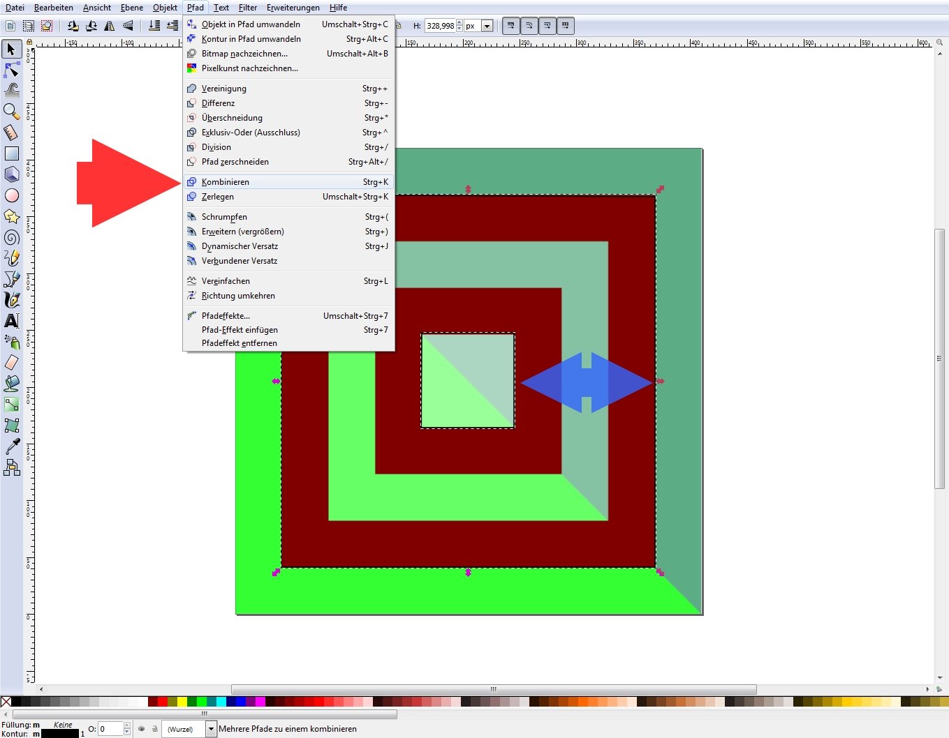Select the Ellipse circle tool
Viewport: 949px width, 738px height.
click(11, 195)
